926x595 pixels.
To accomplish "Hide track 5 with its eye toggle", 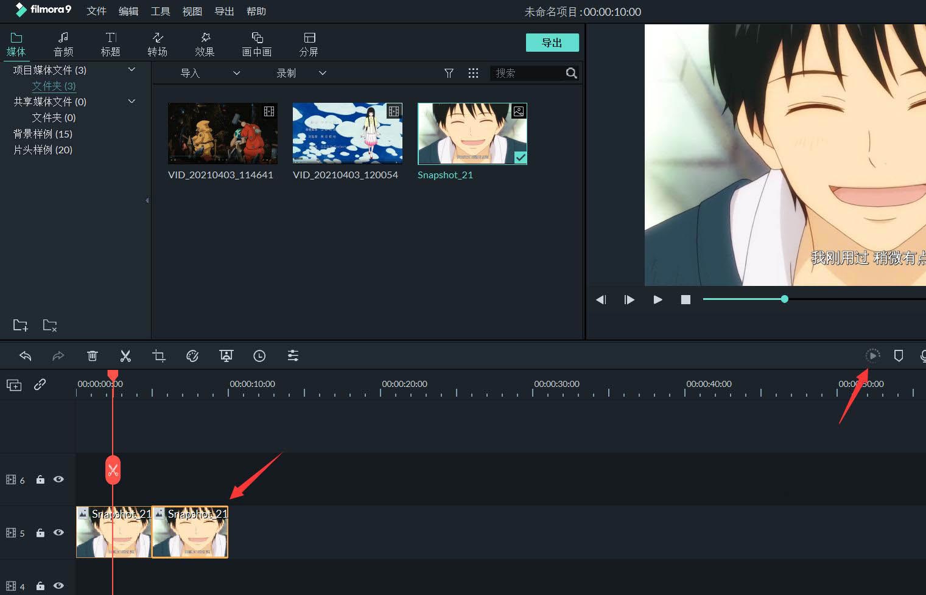I will tap(58, 532).
